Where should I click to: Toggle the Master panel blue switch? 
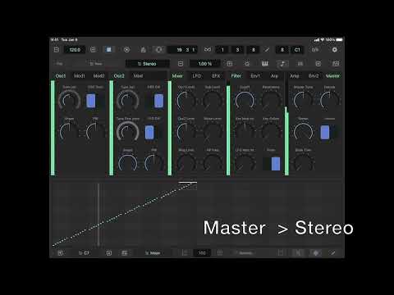(325, 133)
